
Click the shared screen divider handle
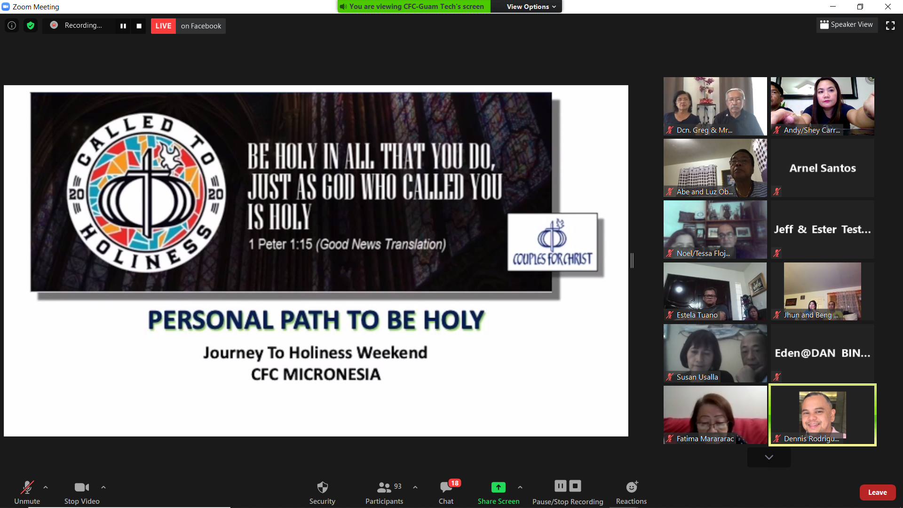pos(632,260)
